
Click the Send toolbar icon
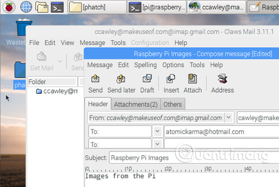[x=95, y=84]
